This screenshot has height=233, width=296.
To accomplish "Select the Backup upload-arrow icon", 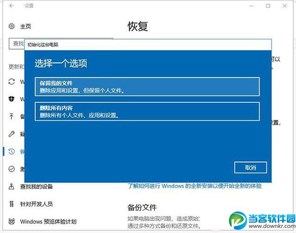I will point(11,116).
